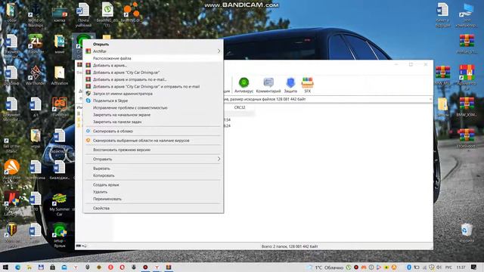Click the Защита toolbar icon in WinRAR
This screenshot has height=272, width=484.
(x=290, y=85)
